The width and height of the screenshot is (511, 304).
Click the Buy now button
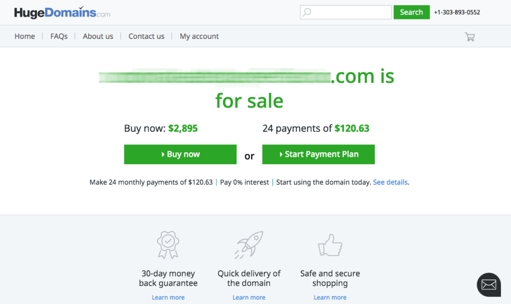coord(180,154)
